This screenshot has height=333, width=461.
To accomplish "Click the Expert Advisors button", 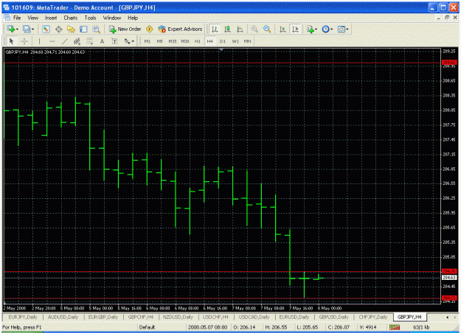I will pos(180,29).
